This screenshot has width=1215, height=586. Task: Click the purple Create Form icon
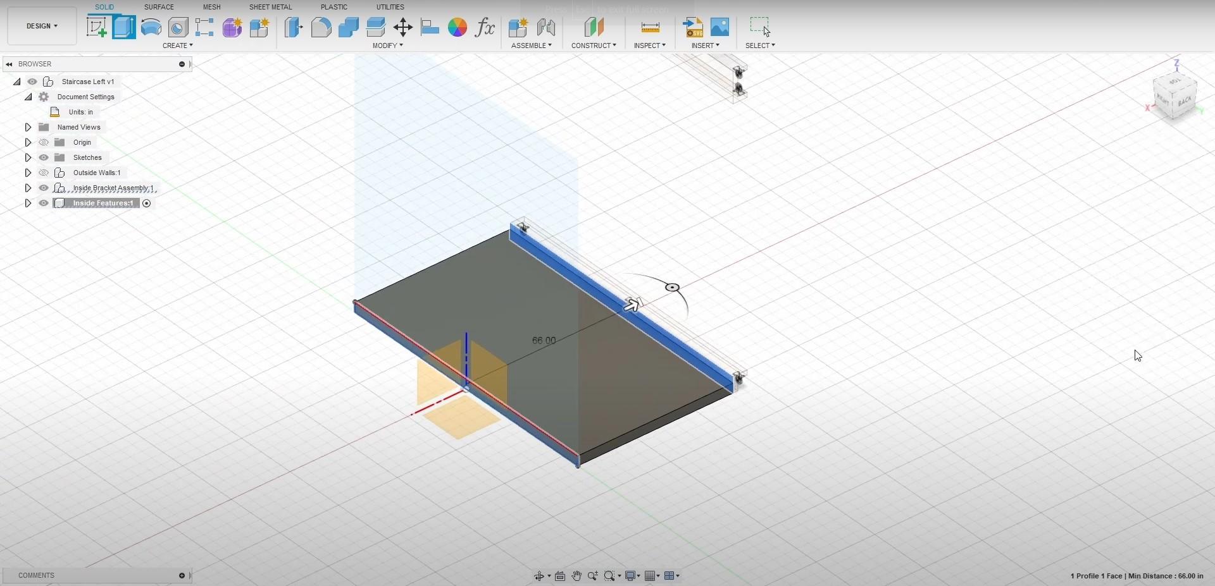tap(232, 27)
